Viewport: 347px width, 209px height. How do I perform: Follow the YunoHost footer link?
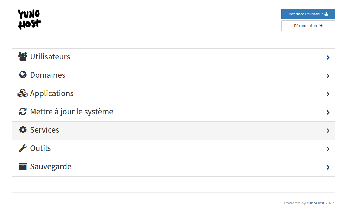[x=315, y=203]
